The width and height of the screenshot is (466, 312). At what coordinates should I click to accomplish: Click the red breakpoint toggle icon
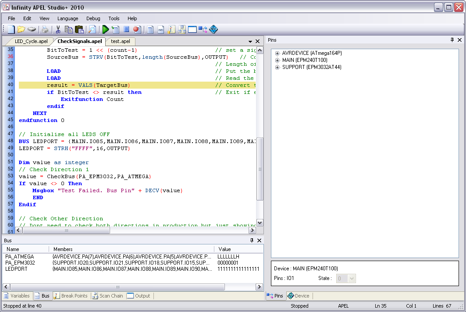click(x=137, y=30)
